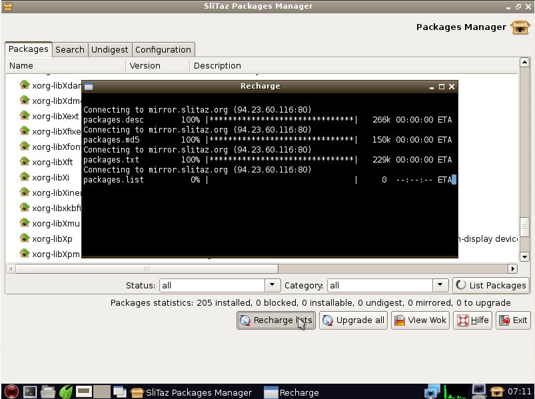535x399 pixels.
Task: Click the xorg-libXinerama package icon
Action: [x=25, y=193]
